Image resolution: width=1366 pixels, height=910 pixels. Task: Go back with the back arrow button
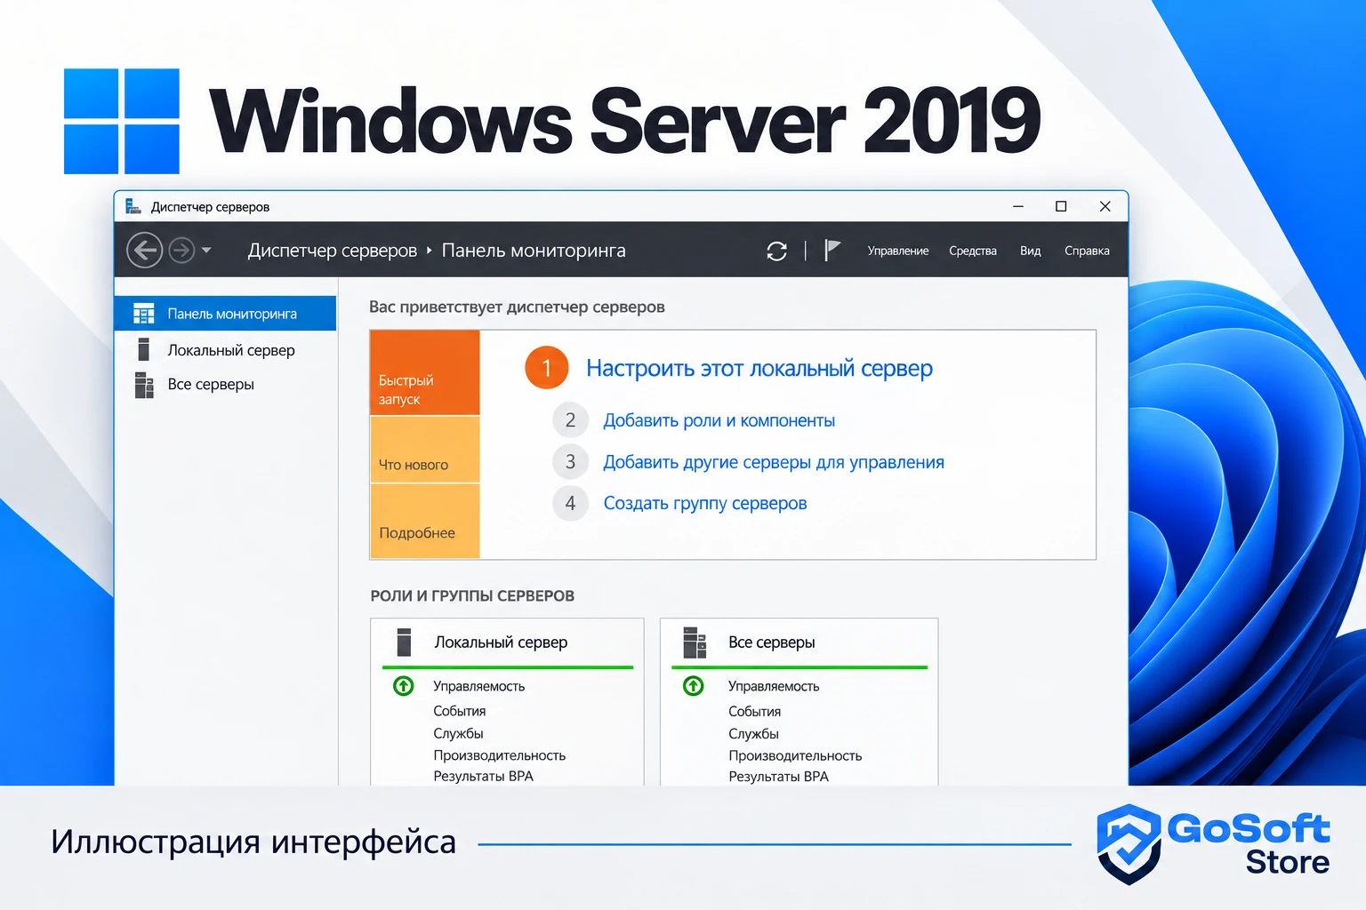(144, 251)
